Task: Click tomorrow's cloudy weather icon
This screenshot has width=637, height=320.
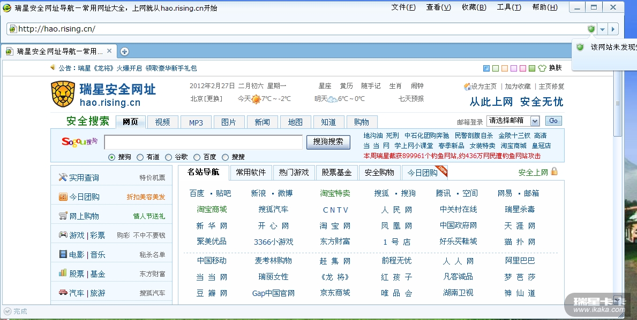Action: pyautogui.click(x=333, y=99)
